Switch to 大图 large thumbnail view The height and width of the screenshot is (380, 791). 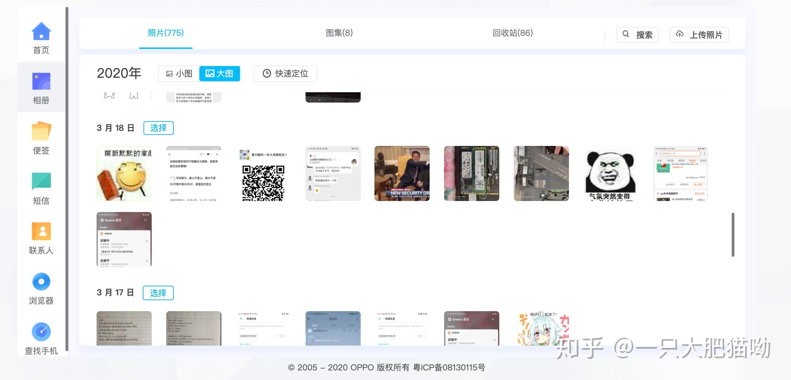pyautogui.click(x=220, y=73)
